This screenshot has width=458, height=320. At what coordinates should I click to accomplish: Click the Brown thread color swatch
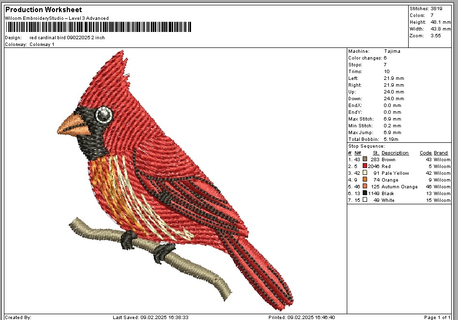(x=365, y=159)
